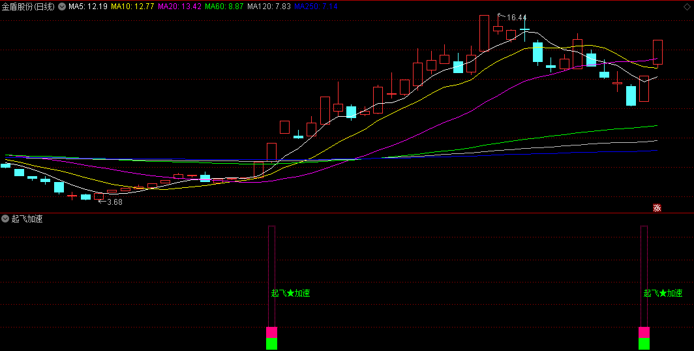
Task: Click the green MA60: 8.87 label
Action: [x=224, y=7]
